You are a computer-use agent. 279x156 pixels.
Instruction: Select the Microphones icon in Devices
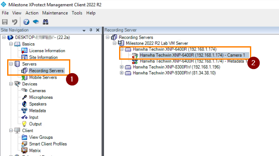pos(24,97)
